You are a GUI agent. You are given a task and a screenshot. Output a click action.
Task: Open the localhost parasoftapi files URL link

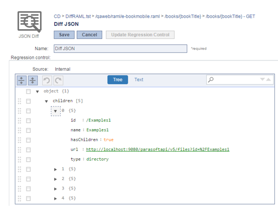point(157,150)
